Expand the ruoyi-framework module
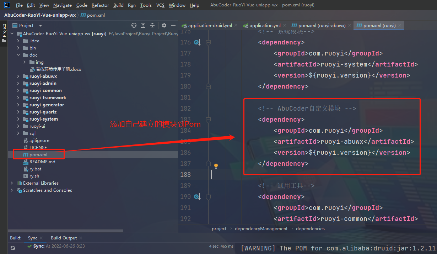Screen dimensions: 437x254 coord(18,98)
